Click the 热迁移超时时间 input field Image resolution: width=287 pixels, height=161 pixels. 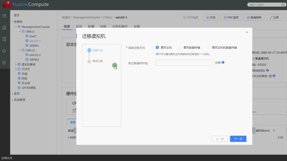pos(185,63)
